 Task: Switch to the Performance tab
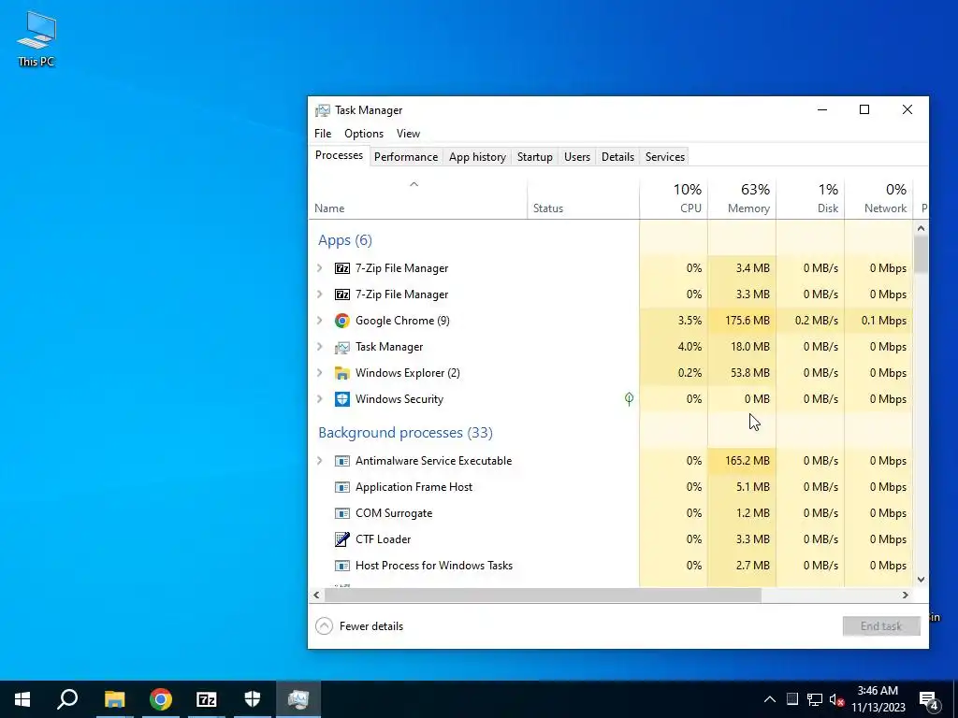click(x=406, y=157)
